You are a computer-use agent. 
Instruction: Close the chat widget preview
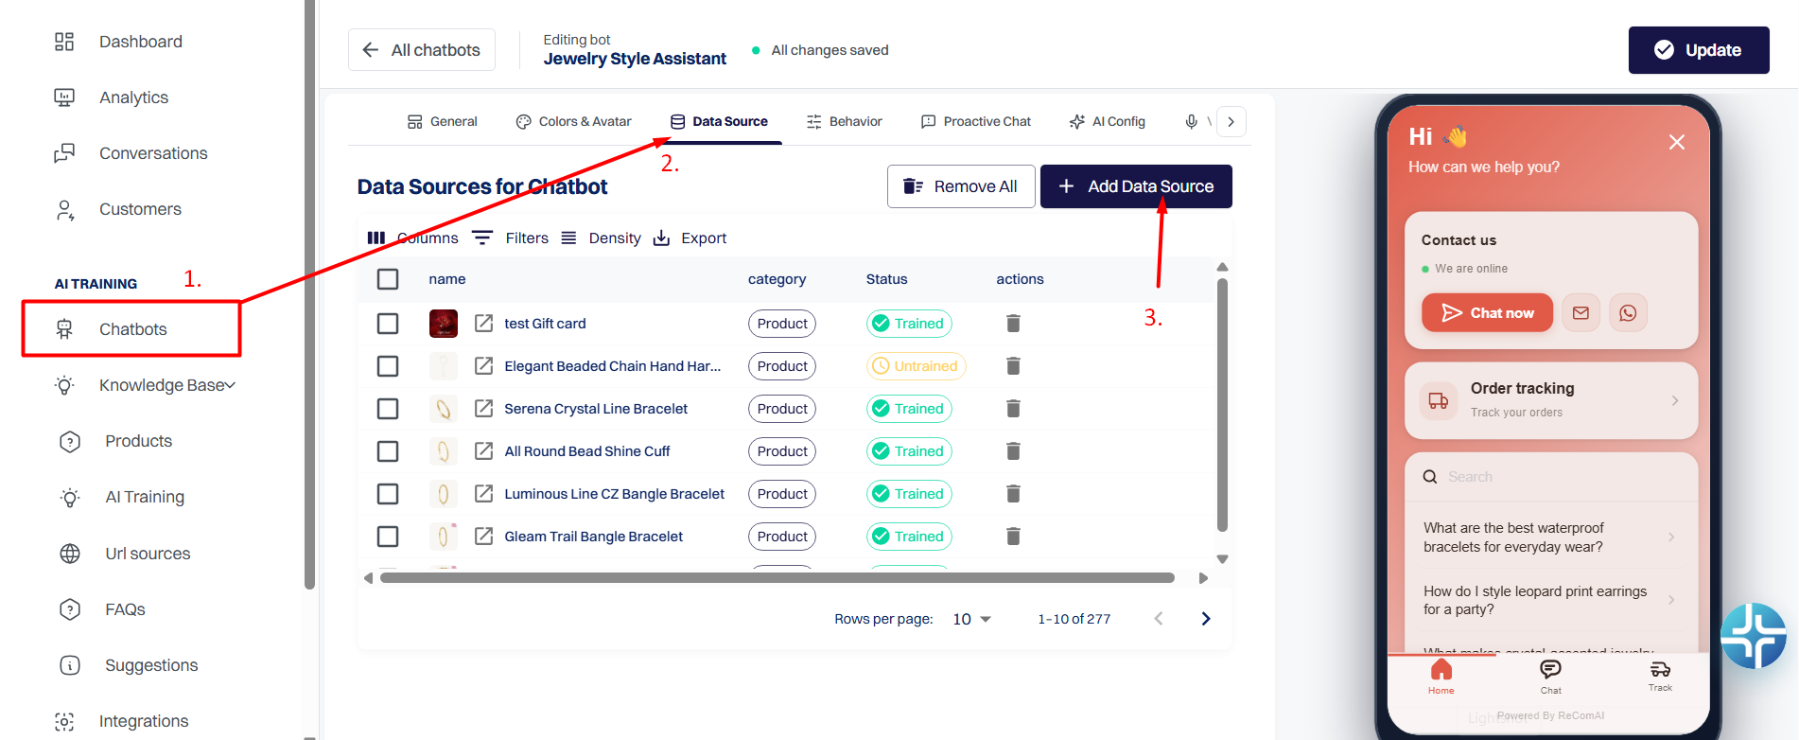1677,142
